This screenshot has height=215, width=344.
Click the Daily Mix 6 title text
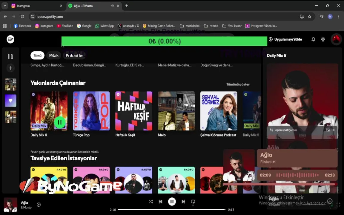[x=39, y=135]
